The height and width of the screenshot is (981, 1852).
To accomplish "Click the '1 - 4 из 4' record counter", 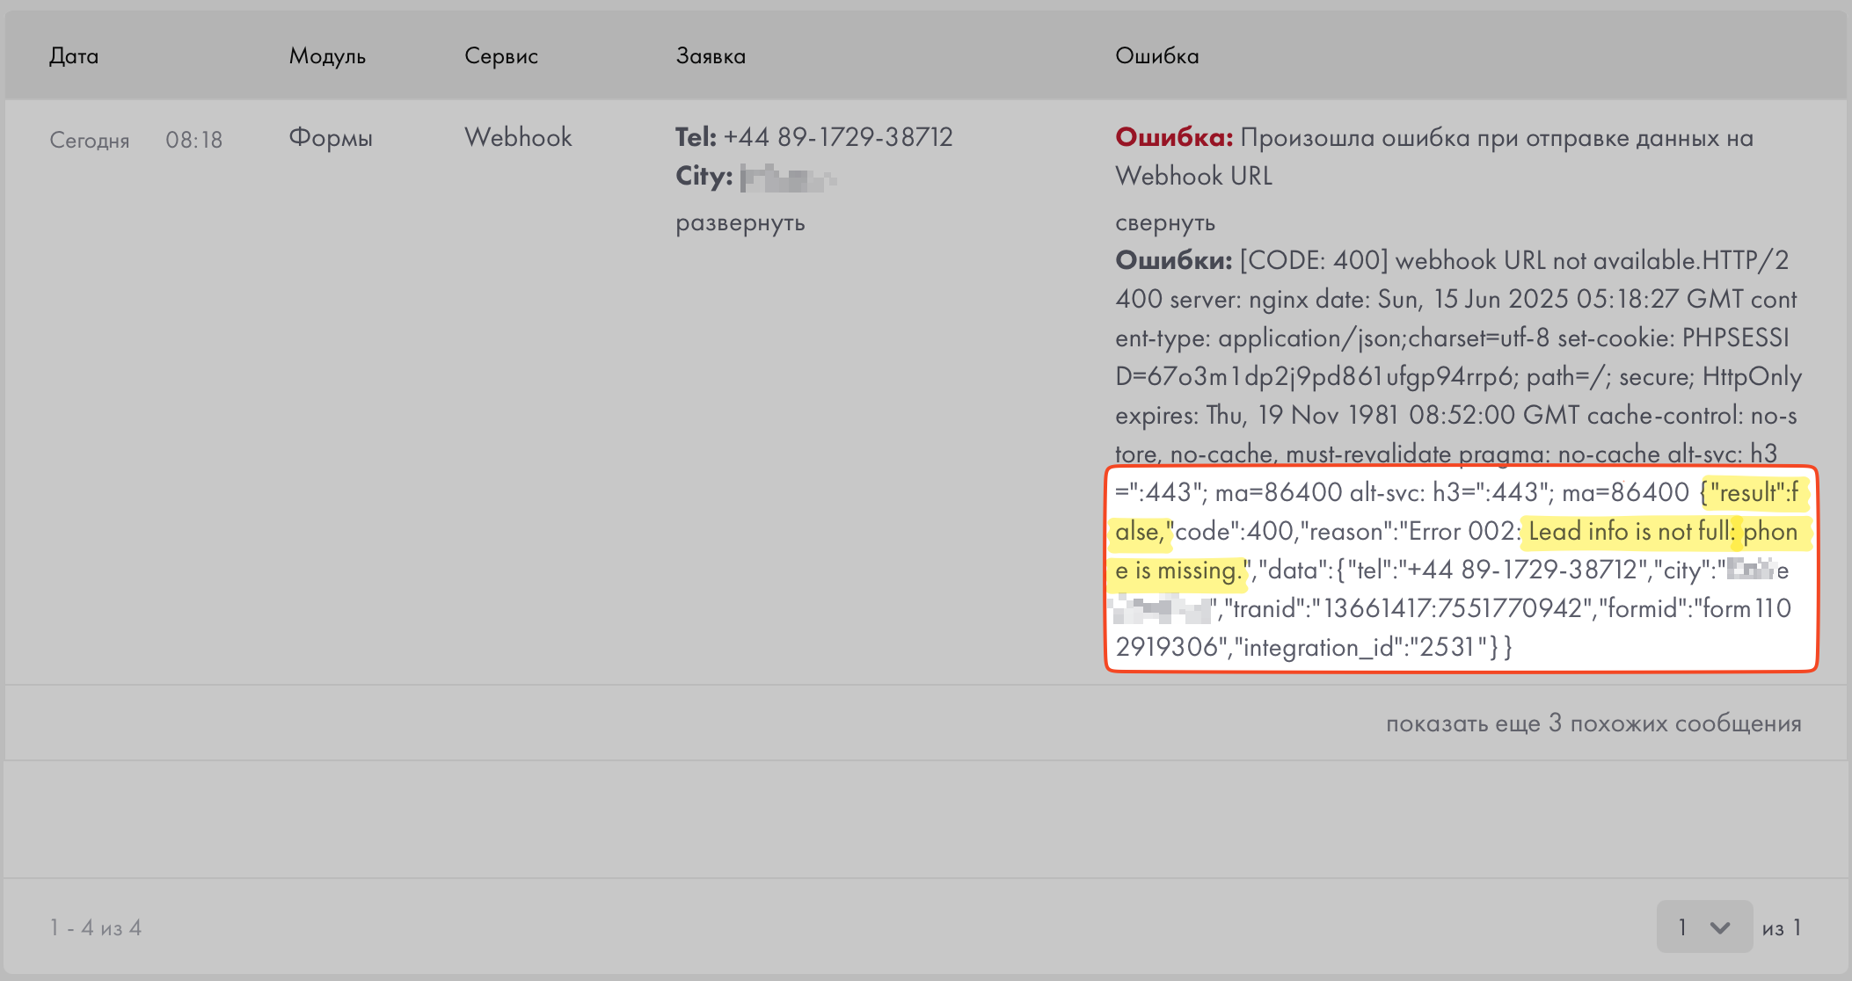I will pos(95,928).
